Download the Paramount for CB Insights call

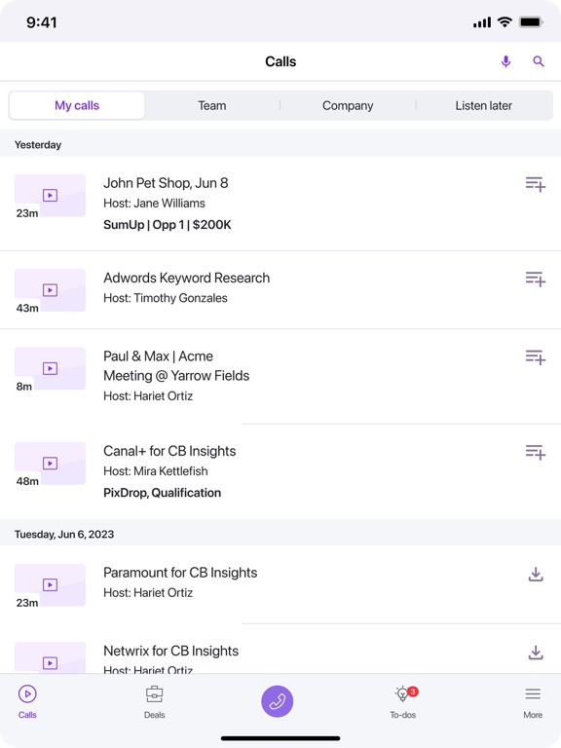coord(536,574)
